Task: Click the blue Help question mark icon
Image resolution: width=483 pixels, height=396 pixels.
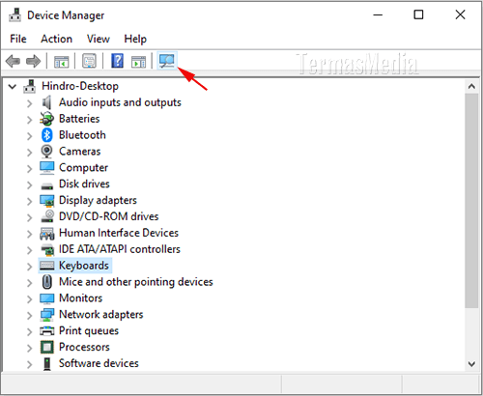Action: (x=117, y=61)
